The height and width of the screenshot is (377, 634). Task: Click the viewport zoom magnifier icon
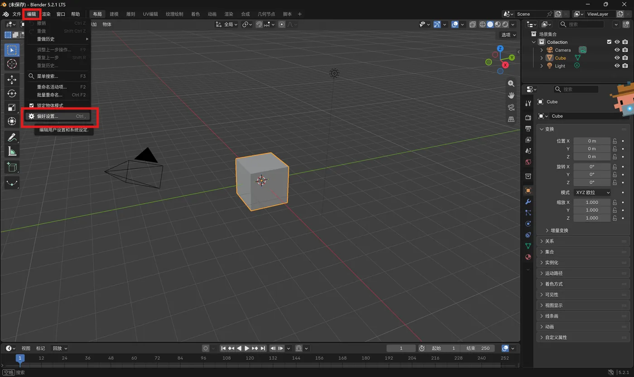click(511, 83)
